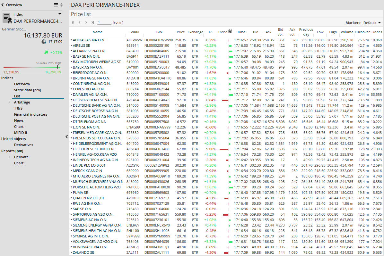Click the back arrow beside Overview

click(x=3, y=5)
